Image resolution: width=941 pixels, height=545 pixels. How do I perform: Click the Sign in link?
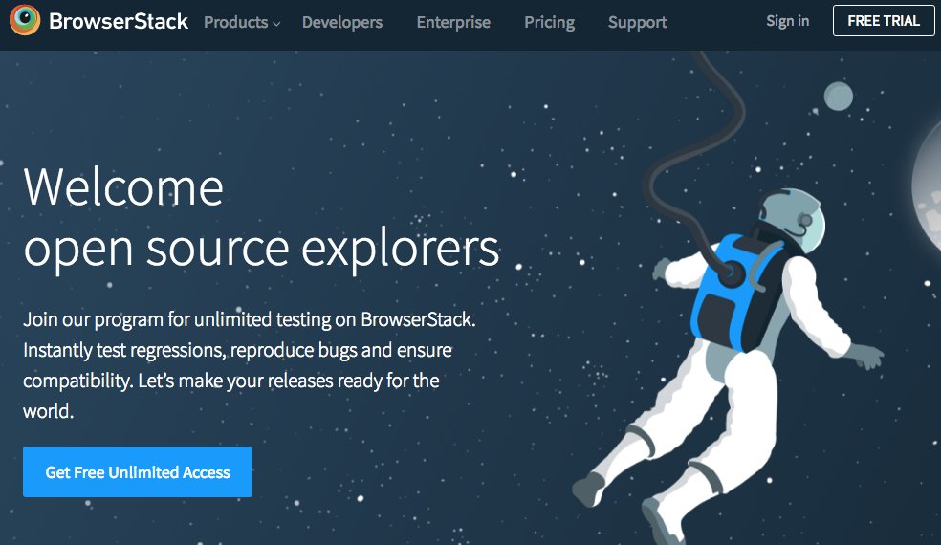pyautogui.click(x=787, y=21)
